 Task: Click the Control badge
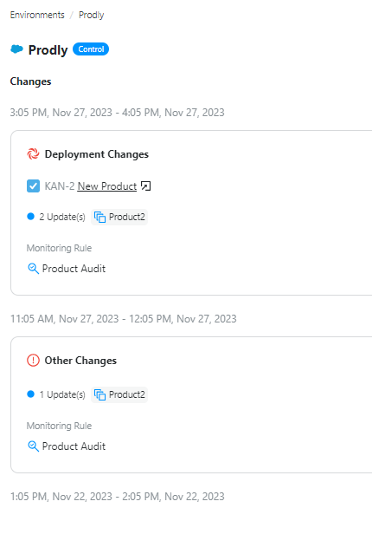coord(91,49)
